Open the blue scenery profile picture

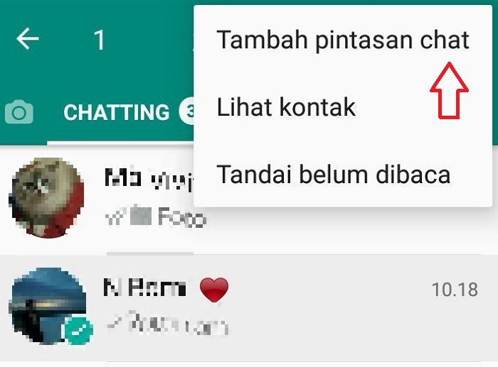(49, 306)
